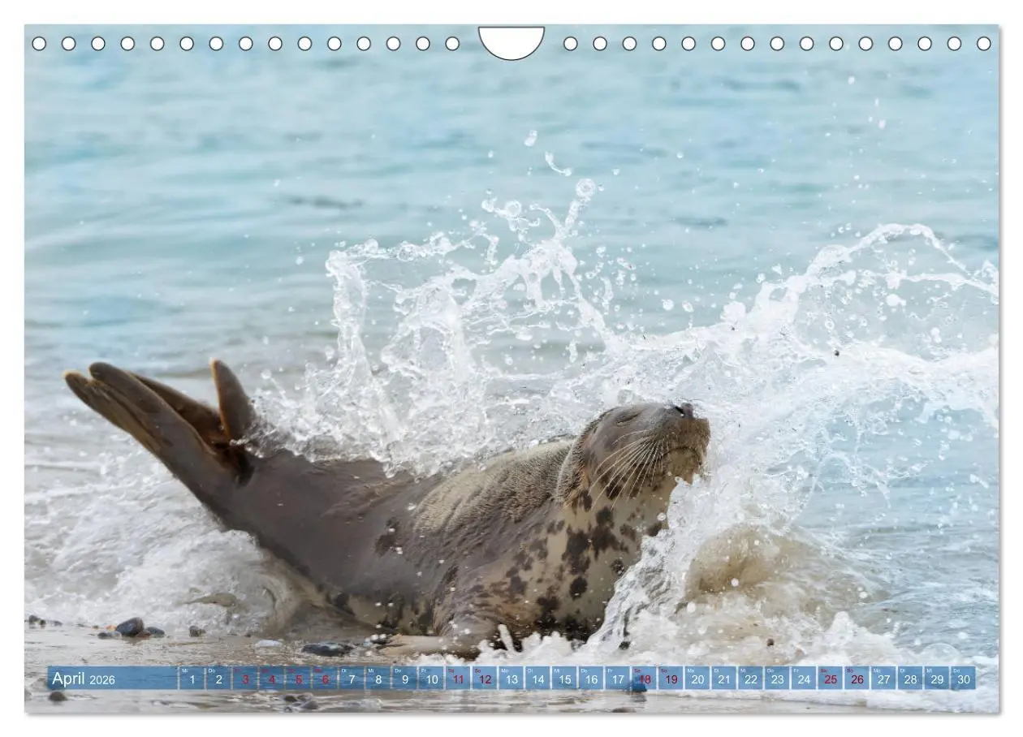Click the holiday date 4 cell

[272, 681]
